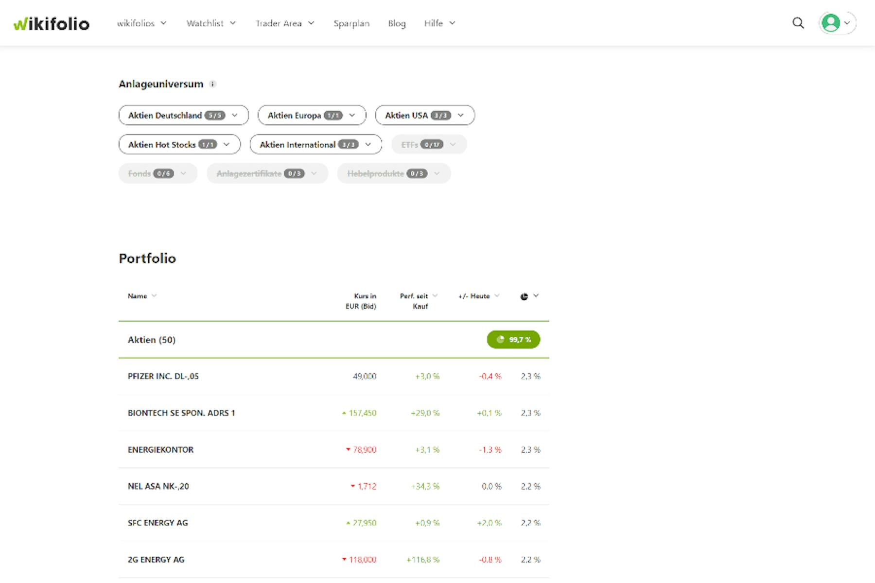Expand Aktien Deutschland universe chip

click(x=184, y=115)
